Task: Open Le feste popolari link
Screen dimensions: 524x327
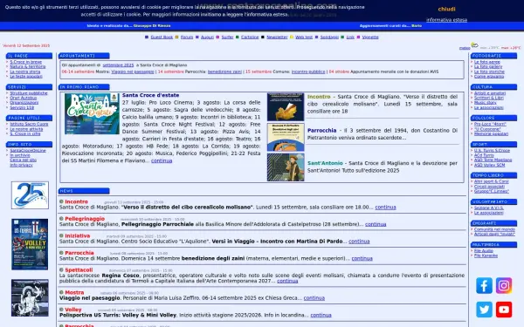Action: 26,77
